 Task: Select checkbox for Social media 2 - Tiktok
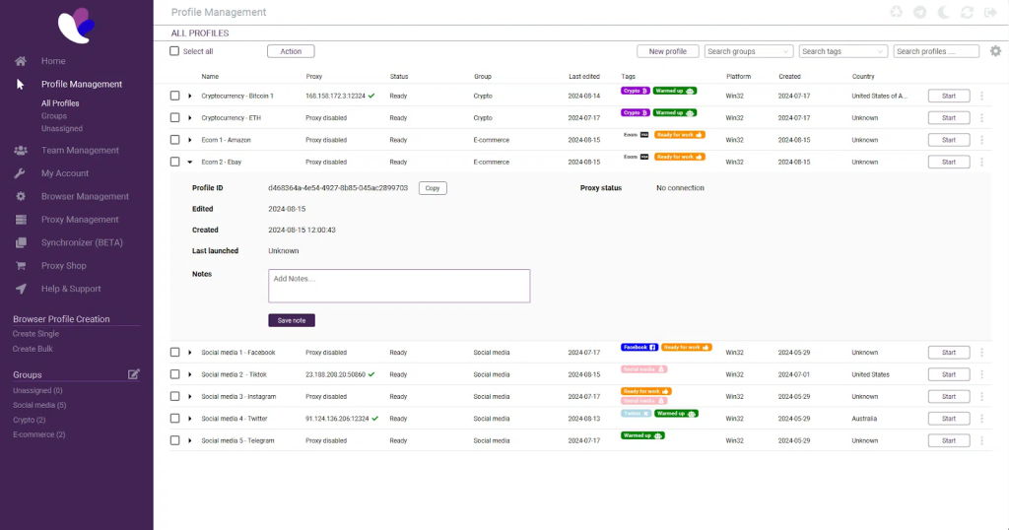[x=174, y=374]
